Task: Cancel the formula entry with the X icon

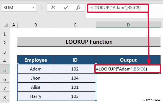Action: click(x=53, y=7)
